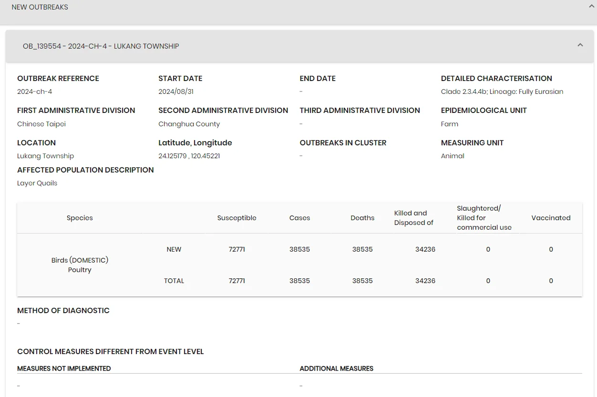Select the Susceptible column header
The width and height of the screenshot is (597, 397).
coord(237,218)
